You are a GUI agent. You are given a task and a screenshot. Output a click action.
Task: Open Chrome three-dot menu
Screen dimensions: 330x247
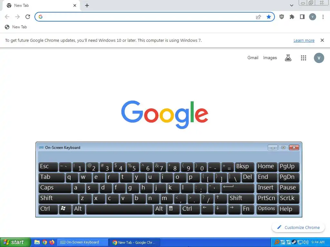point(323,17)
